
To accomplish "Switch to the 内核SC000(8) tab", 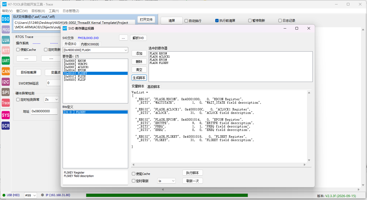I will tap(90, 44).
